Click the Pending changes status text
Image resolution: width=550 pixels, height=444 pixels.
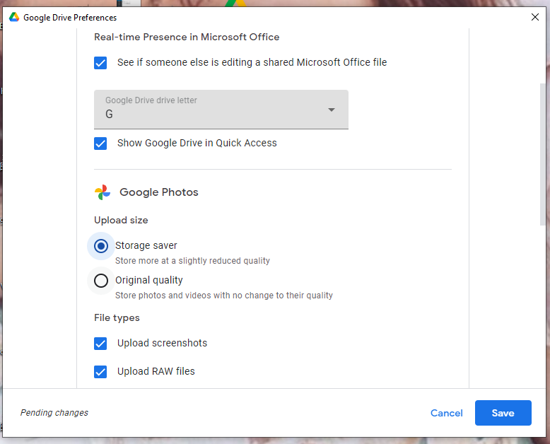(54, 412)
